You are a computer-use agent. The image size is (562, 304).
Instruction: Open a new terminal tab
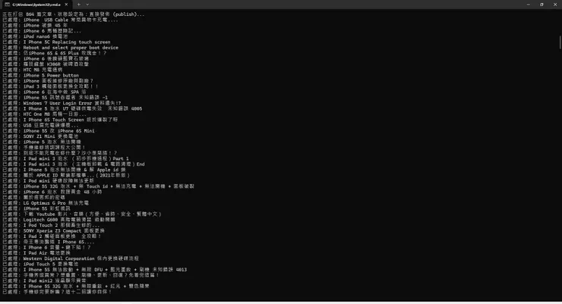(x=79, y=5)
